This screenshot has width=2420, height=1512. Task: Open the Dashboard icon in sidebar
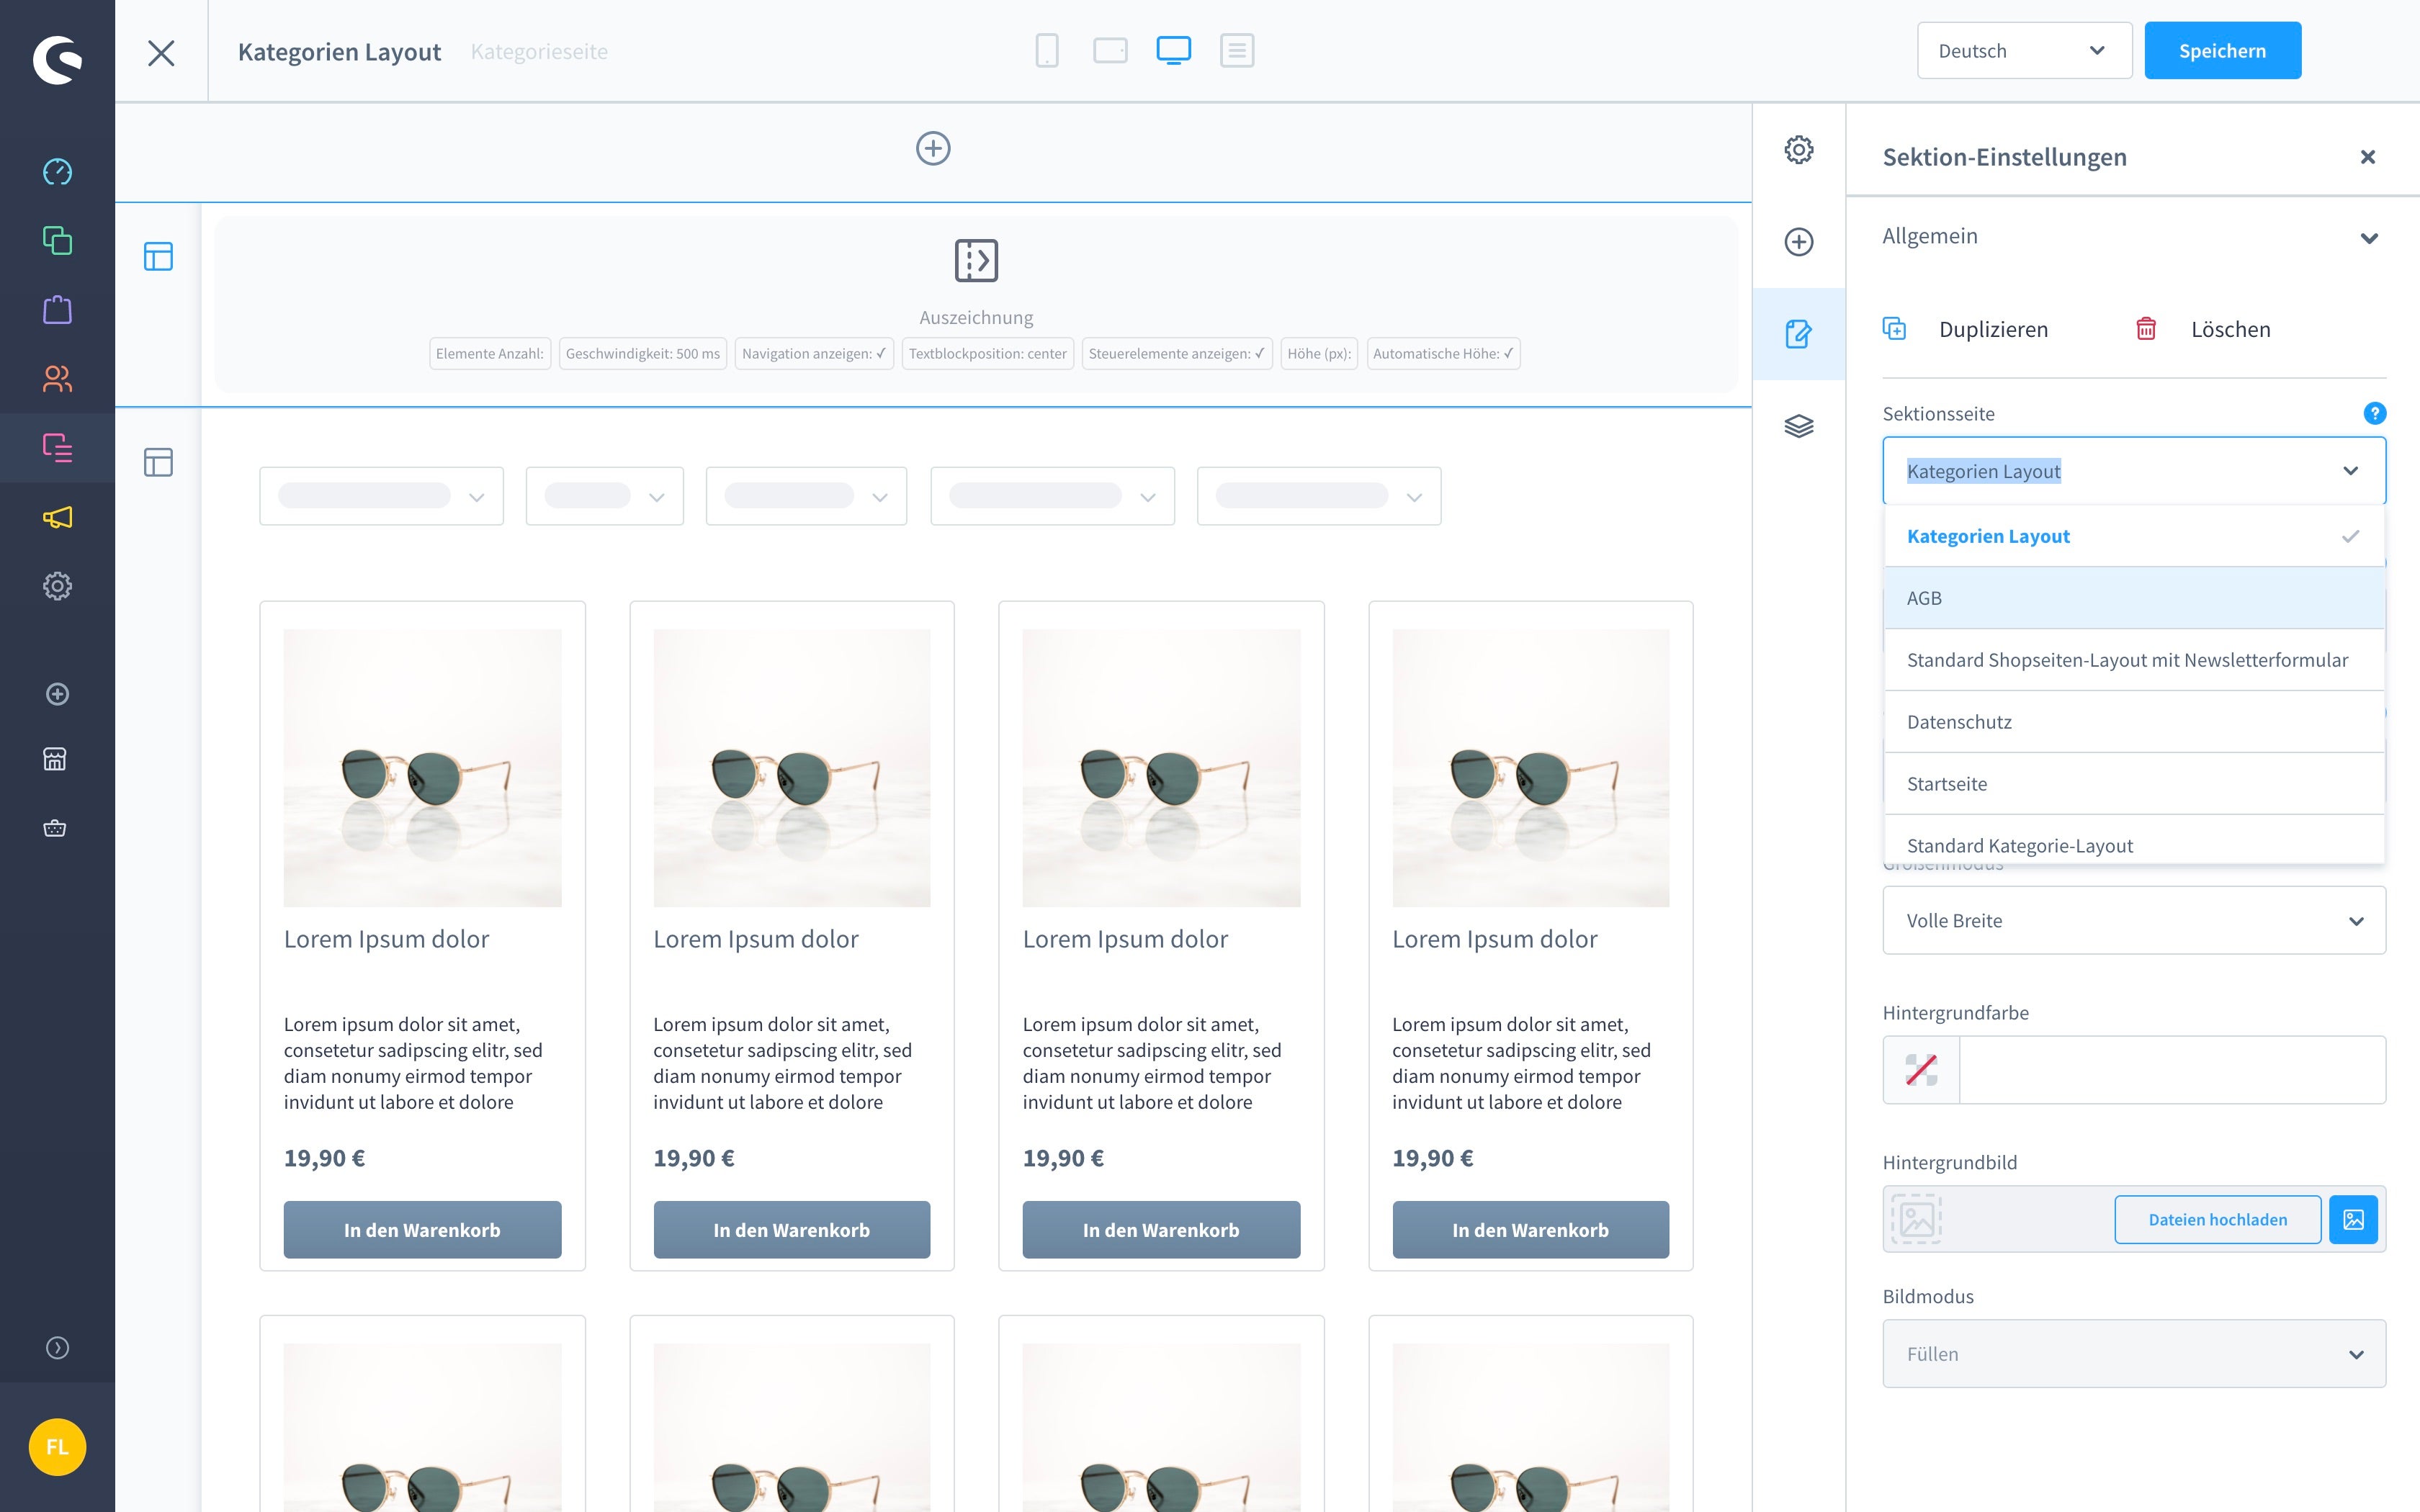click(x=57, y=172)
